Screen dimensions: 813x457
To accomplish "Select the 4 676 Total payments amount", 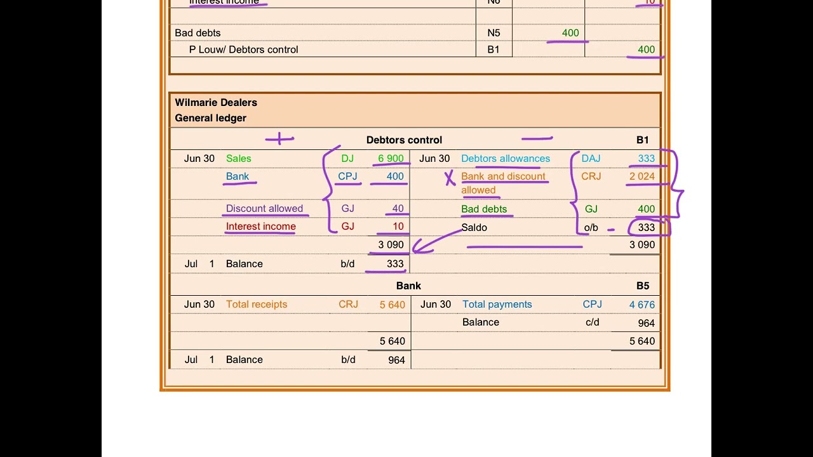I will 642,305.
